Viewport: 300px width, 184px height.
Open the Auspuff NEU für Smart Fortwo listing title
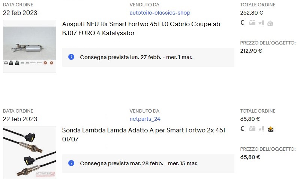[141, 28]
